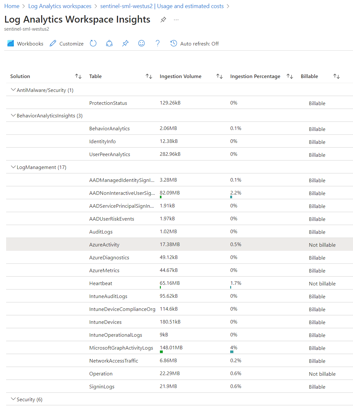Select the Heartbeat table cell
Image resolution: width=353 pixels, height=408 pixels.
101,284
